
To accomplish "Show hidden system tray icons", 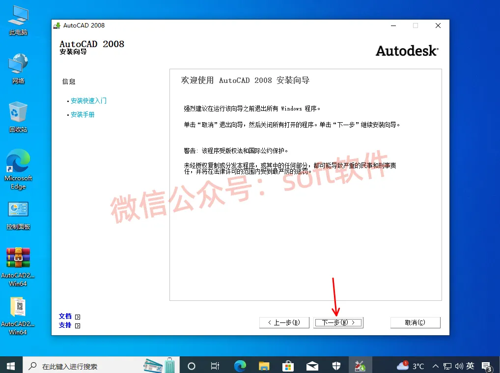I will pyautogui.click(x=436, y=366).
